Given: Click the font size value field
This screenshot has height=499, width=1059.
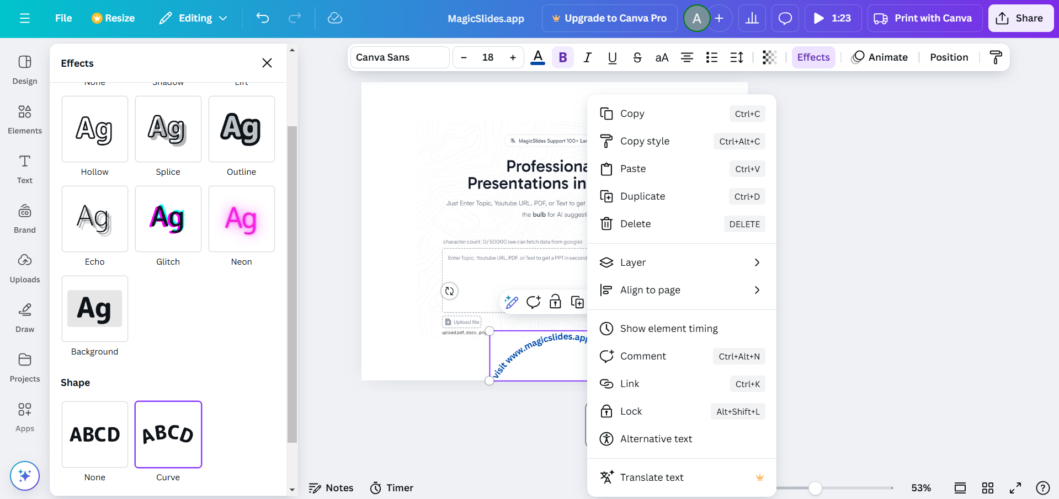Looking at the screenshot, I should (488, 57).
